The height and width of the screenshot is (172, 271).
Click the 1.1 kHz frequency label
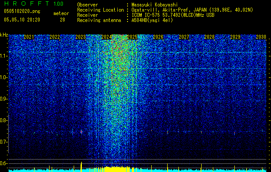click(x=3, y=56)
